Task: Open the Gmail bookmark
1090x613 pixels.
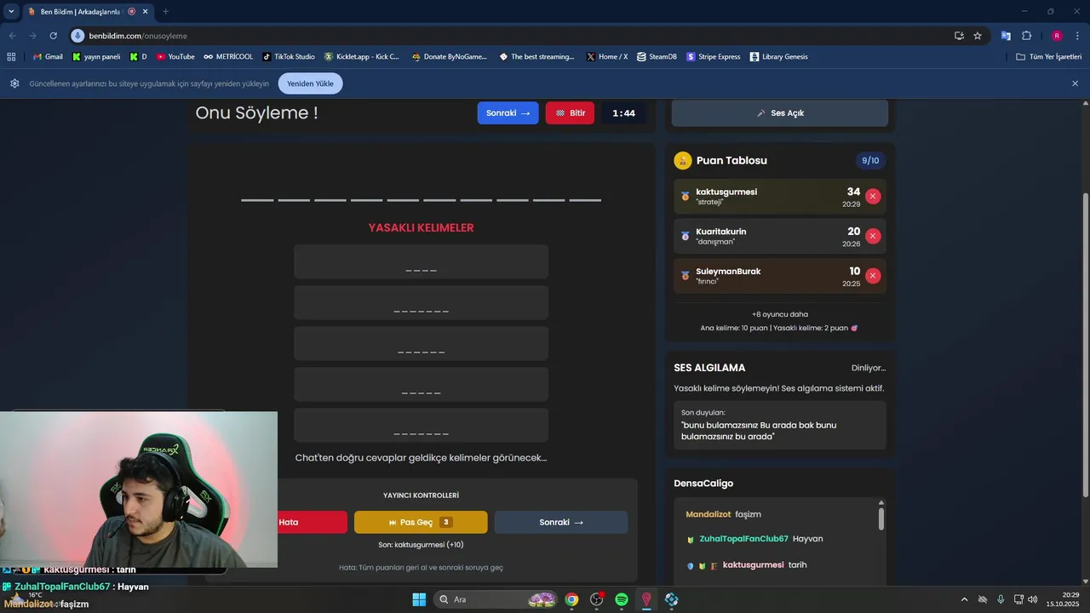Action: click(x=48, y=57)
